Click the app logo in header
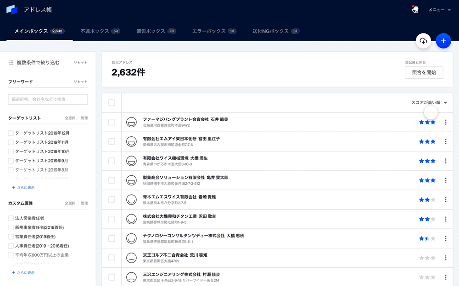 click(x=12, y=10)
